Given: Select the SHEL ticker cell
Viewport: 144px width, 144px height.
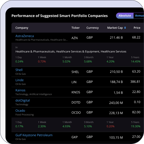Looking at the screenshot, I should (x=75, y=72).
